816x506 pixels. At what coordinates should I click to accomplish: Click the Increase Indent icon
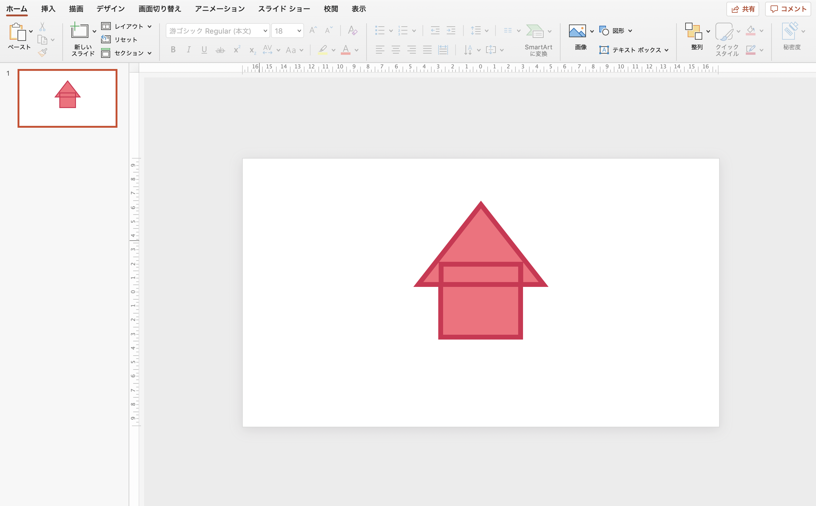click(451, 31)
